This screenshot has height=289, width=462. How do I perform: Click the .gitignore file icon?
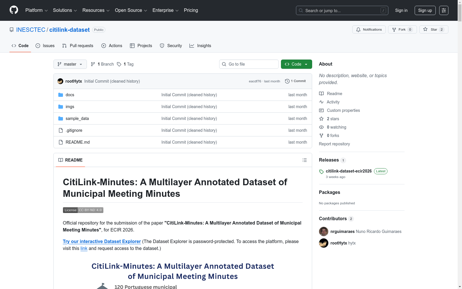61,130
